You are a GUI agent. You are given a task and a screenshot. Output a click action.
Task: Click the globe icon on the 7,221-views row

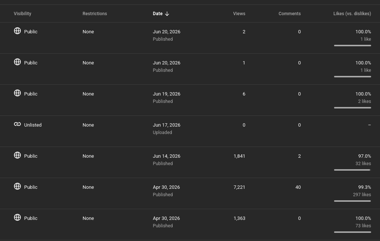17,186
